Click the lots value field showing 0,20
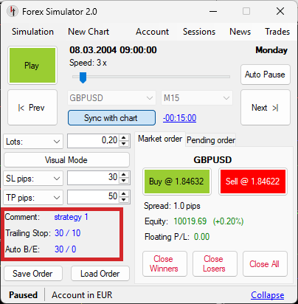 94,141
